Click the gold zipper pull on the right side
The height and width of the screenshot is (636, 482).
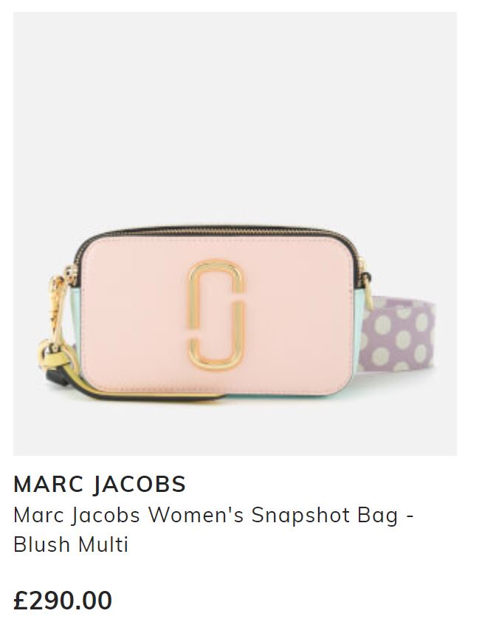pos(366,290)
